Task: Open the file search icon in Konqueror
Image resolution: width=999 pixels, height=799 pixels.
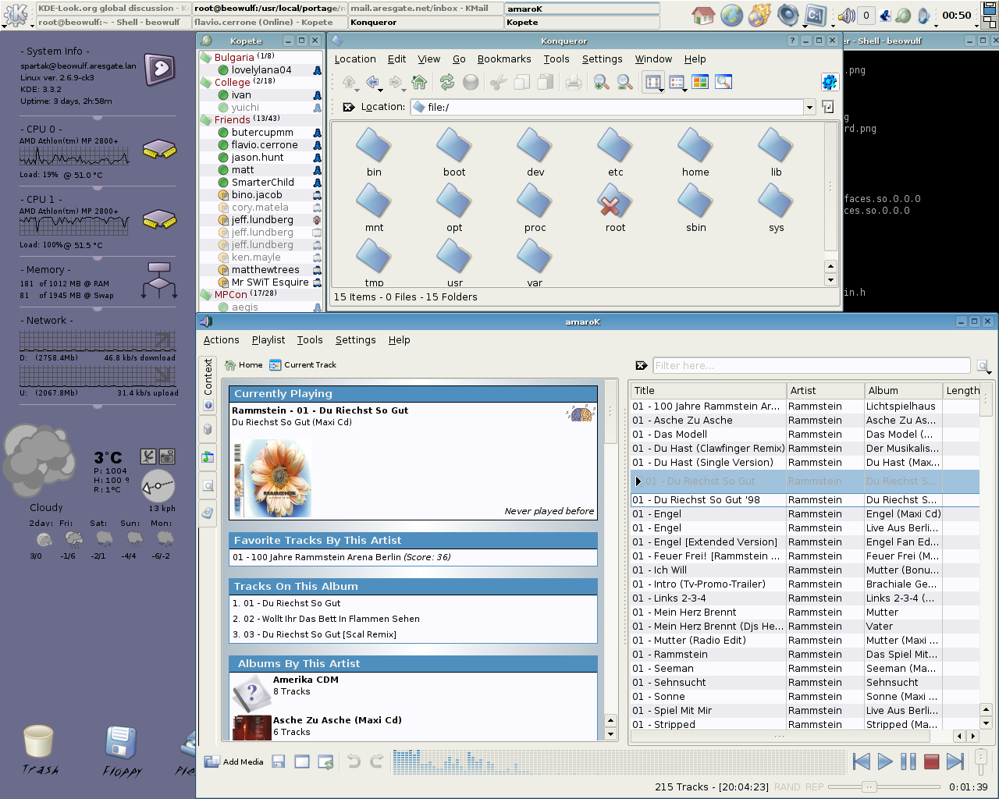Action: click(x=723, y=82)
